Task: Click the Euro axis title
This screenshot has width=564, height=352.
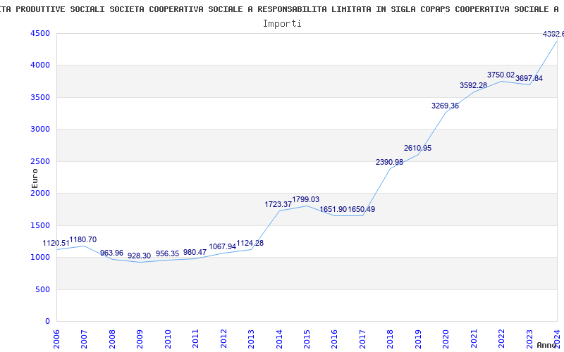Action: pos(35,179)
